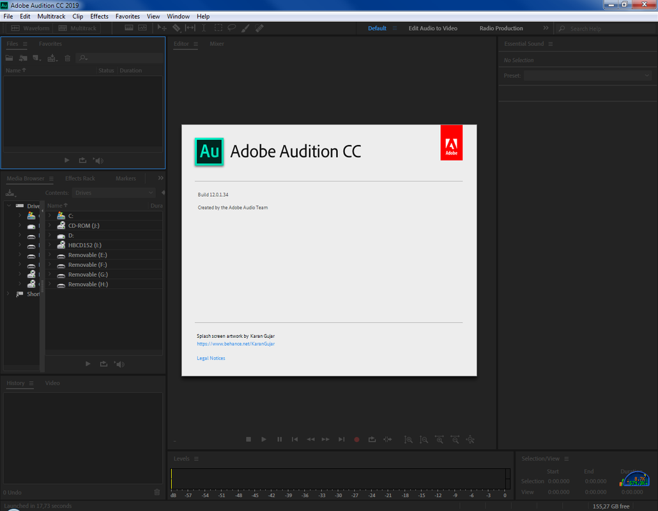This screenshot has width=658, height=511.
Task: Select the Edit Audio to Video workspace
Action: click(433, 28)
